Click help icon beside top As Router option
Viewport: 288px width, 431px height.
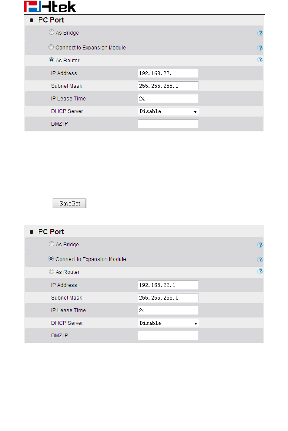(260, 59)
